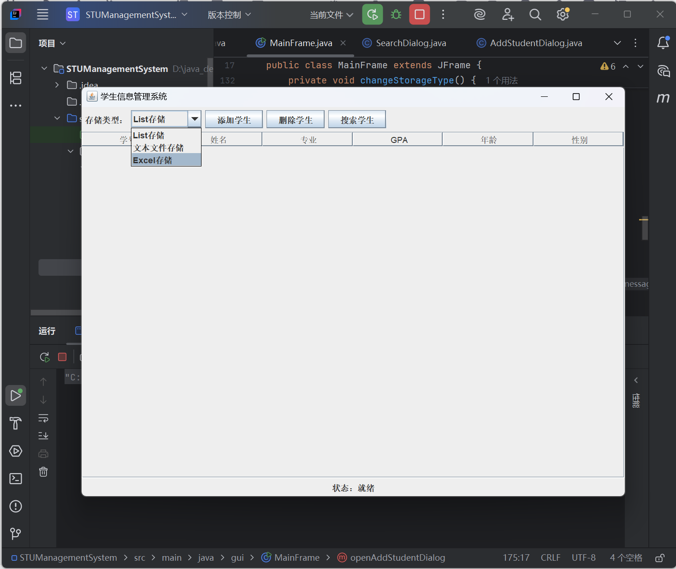This screenshot has height=569, width=676.
Task: Click the 添加学生 button
Action: (x=234, y=119)
